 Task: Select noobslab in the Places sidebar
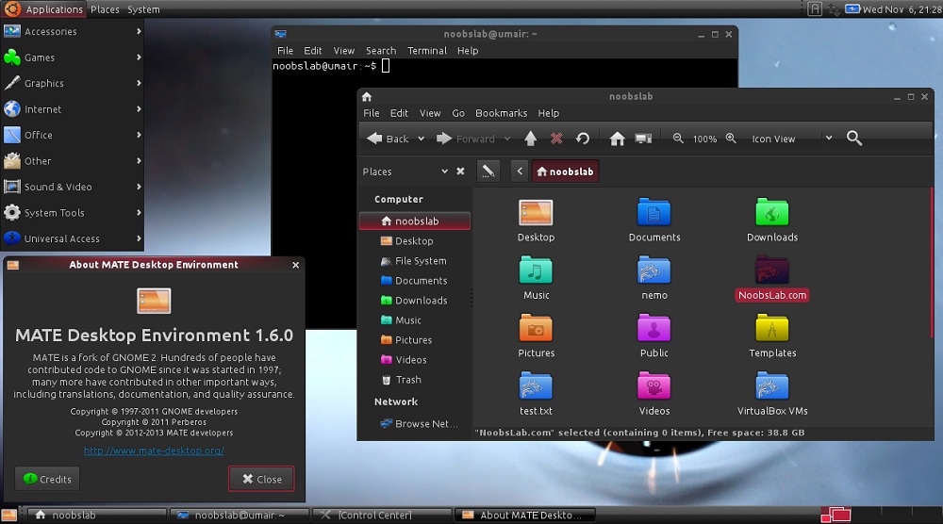pos(415,221)
